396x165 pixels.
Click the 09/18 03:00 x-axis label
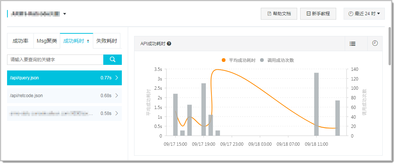point(260,144)
